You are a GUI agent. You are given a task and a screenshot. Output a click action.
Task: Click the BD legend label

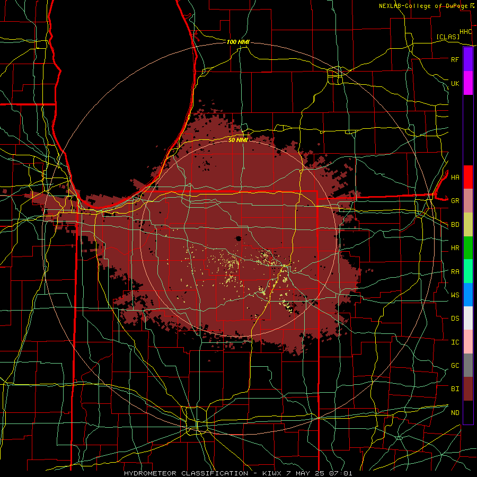pyautogui.click(x=455, y=225)
